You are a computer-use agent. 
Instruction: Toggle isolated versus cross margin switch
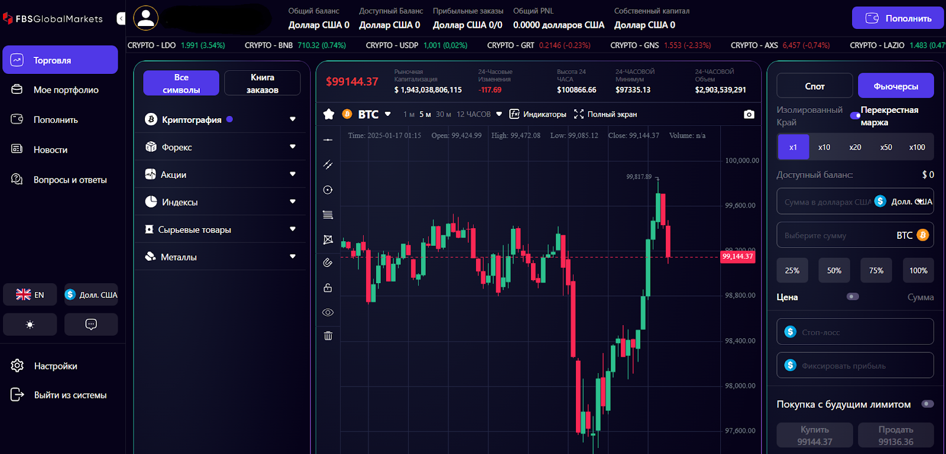(855, 115)
